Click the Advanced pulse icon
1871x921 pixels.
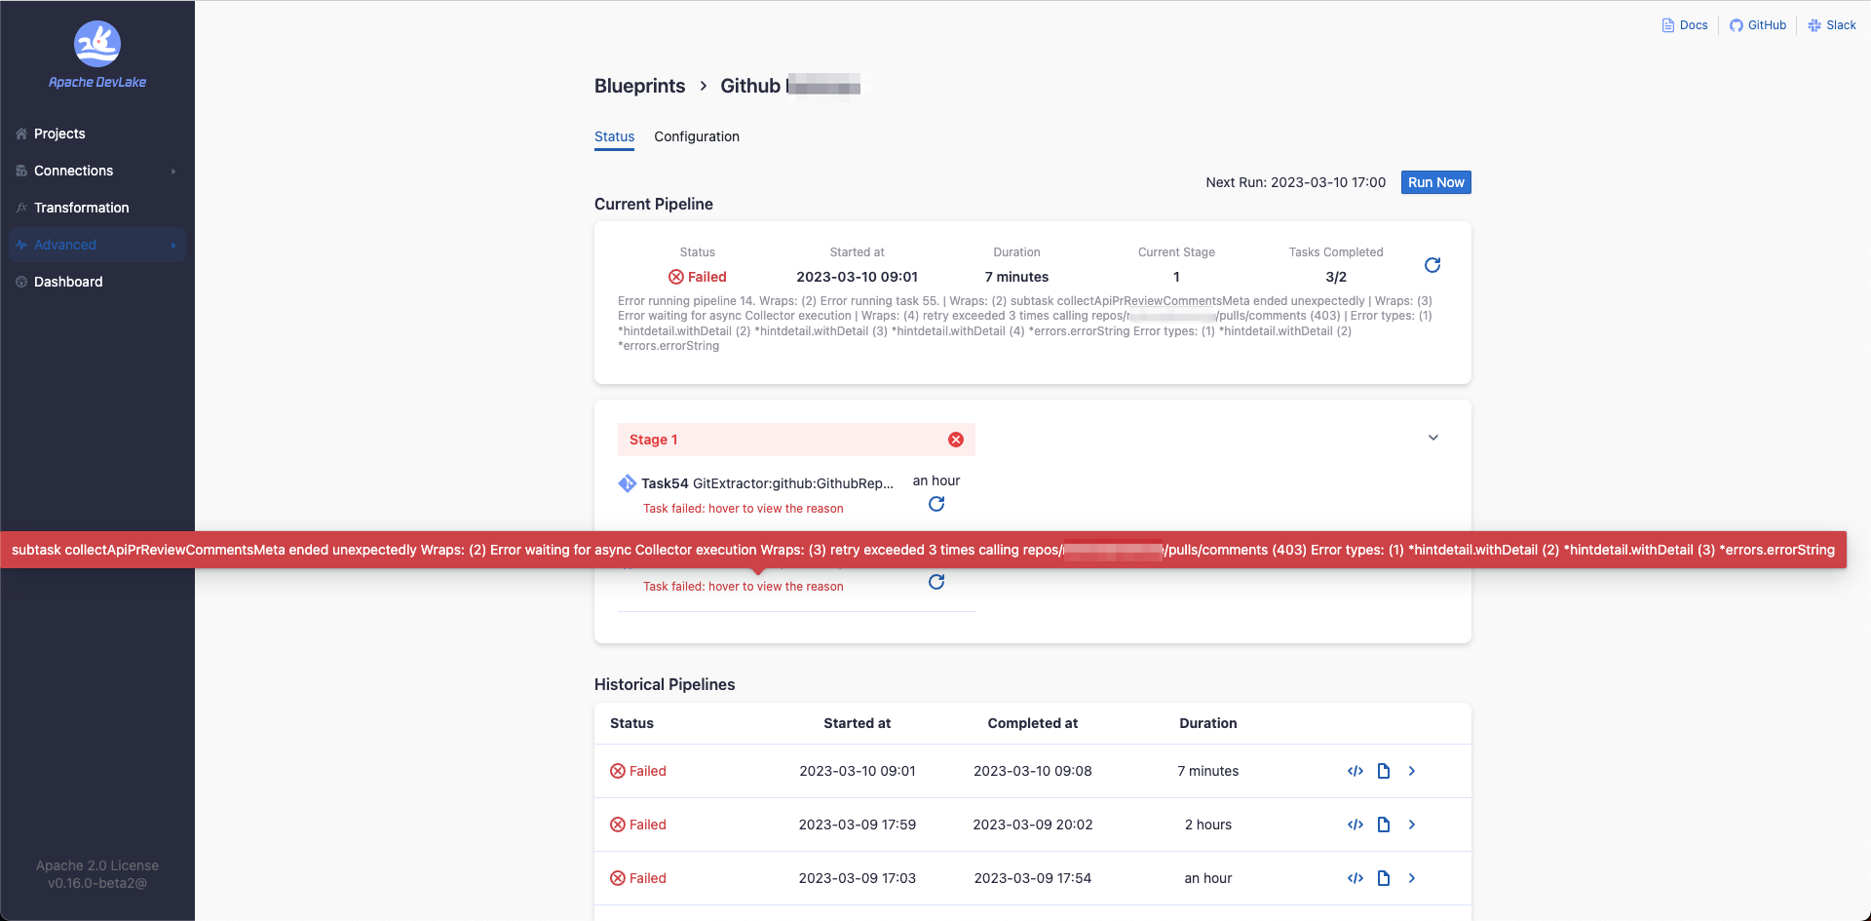[x=21, y=245]
